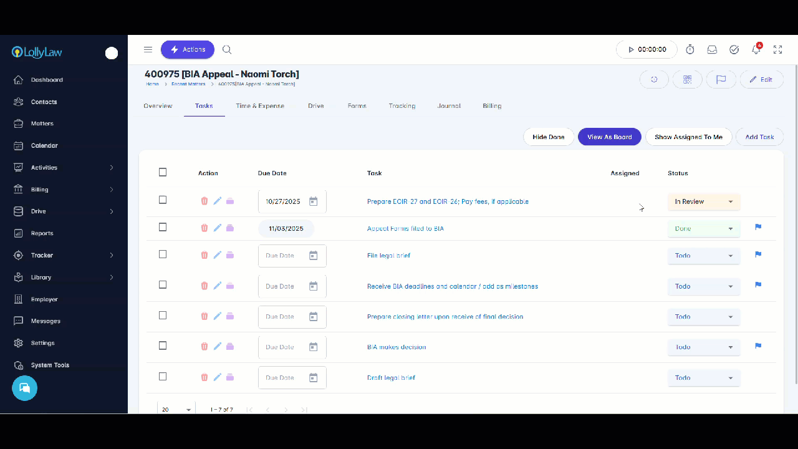Check the 'Prepare closing letter' task checkbox

coord(163,316)
